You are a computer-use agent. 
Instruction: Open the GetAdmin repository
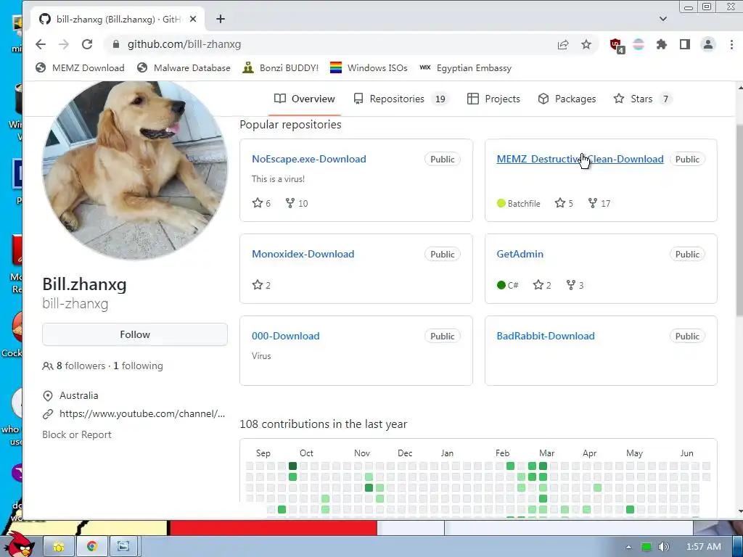click(x=520, y=254)
